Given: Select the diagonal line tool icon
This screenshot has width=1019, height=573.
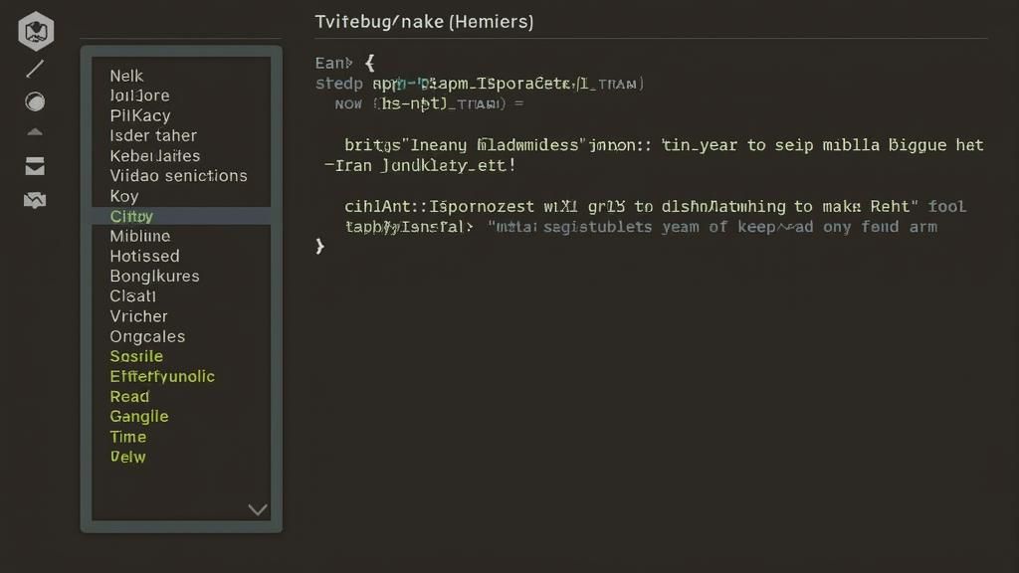Looking at the screenshot, I should 35,69.
